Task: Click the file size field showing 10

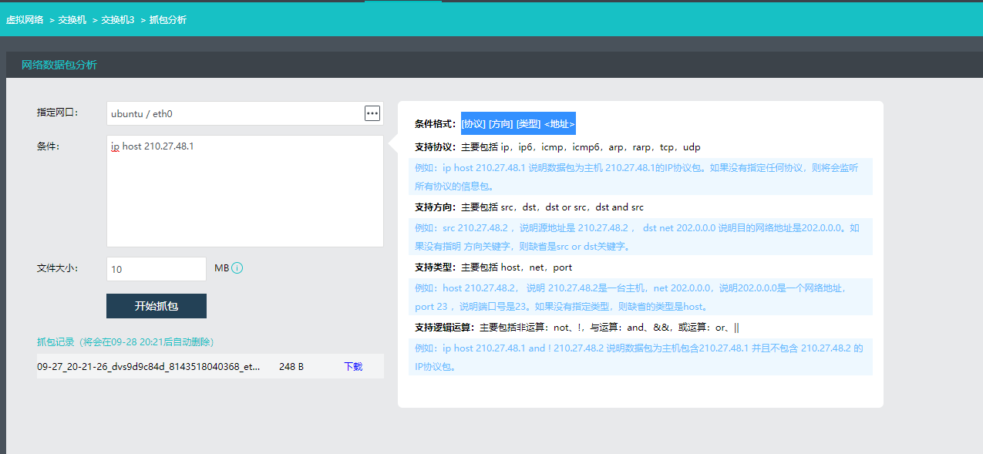Action: (154, 268)
